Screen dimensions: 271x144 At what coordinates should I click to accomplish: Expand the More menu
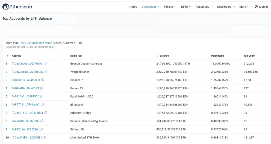pos(244,7)
